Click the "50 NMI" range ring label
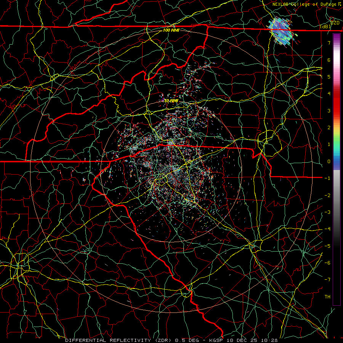 [171, 101]
